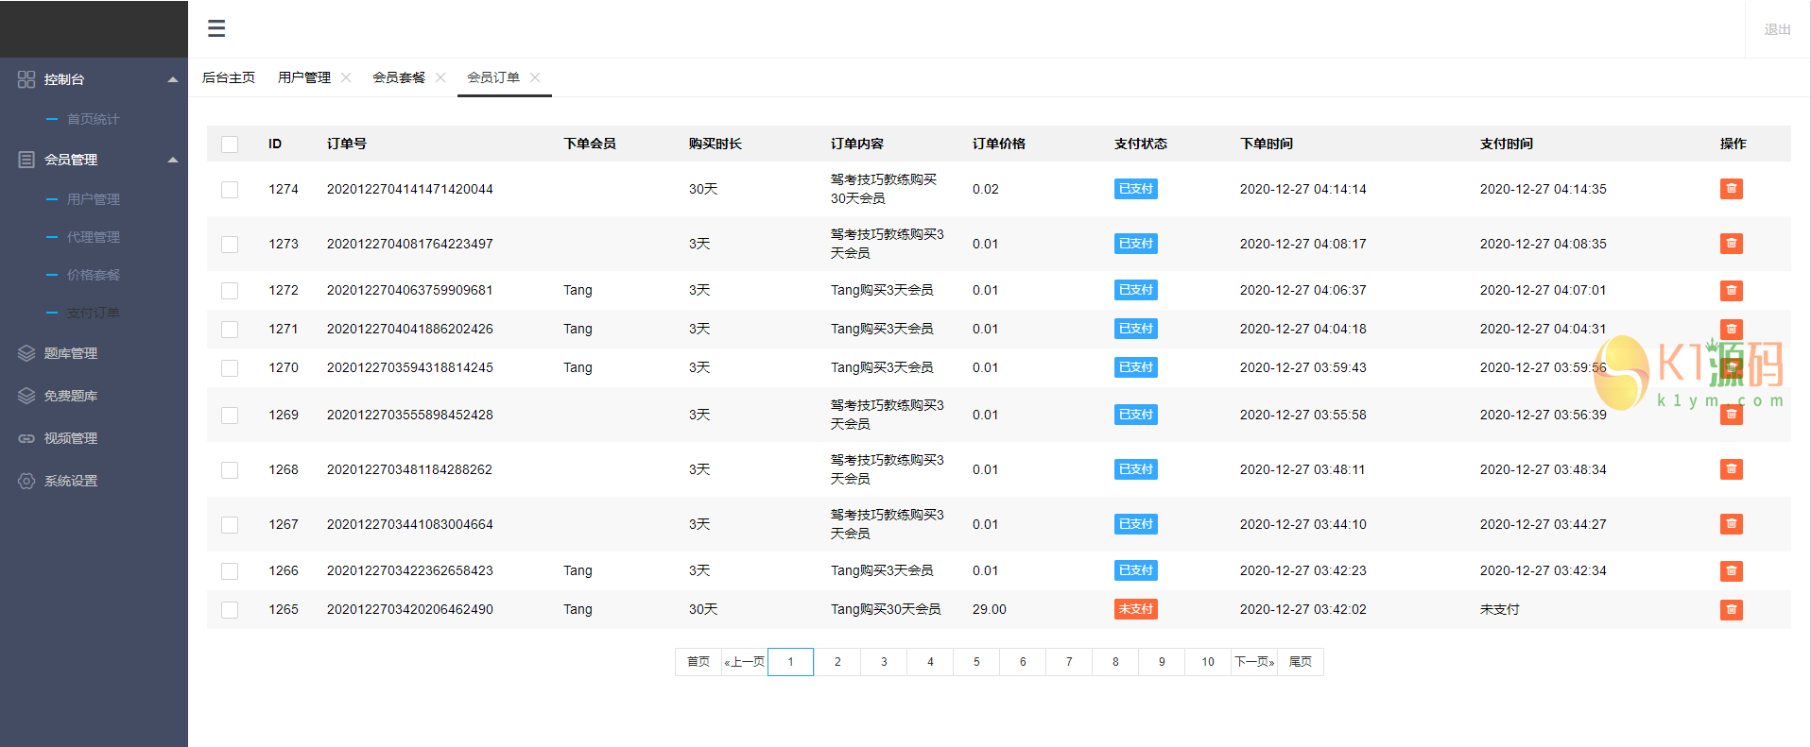Go to page 5
This screenshot has height=747, width=1811.
point(976,662)
